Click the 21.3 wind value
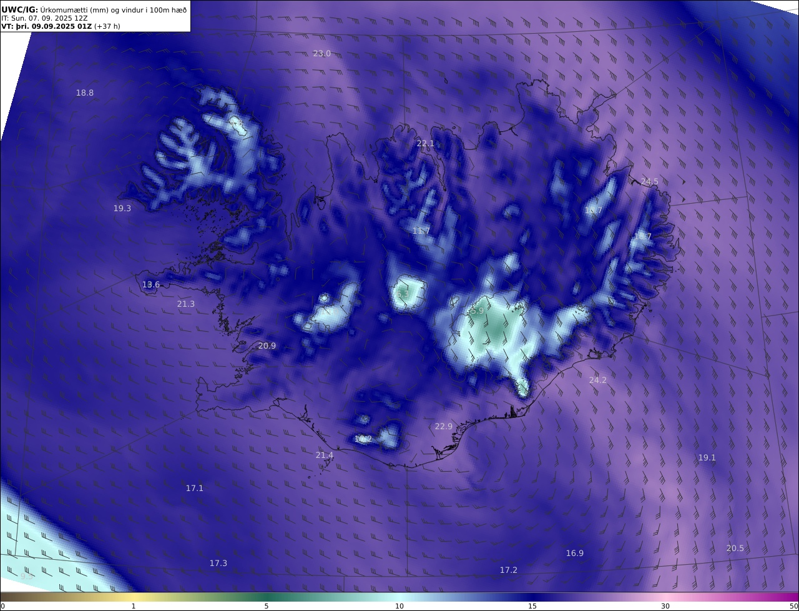The height and width of the screenshot is (611, 799). click(186, 304)
